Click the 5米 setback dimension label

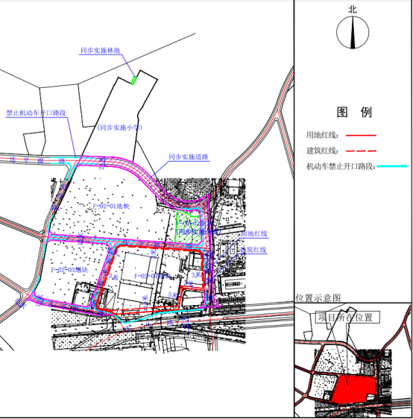pos(173,295)
